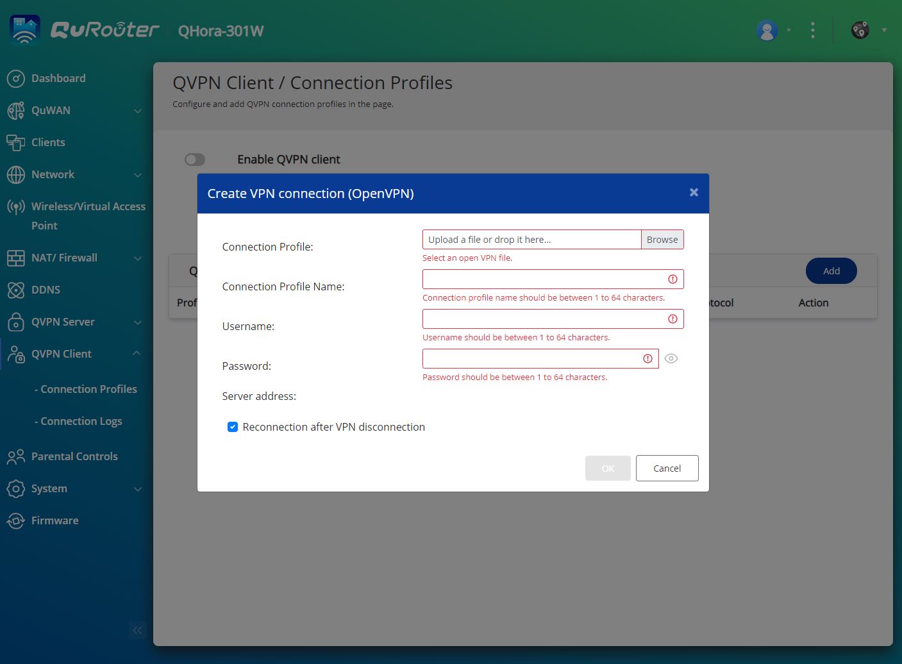Click the globe location icon in the header
902x664 pixels.
[x=860, y=30]
